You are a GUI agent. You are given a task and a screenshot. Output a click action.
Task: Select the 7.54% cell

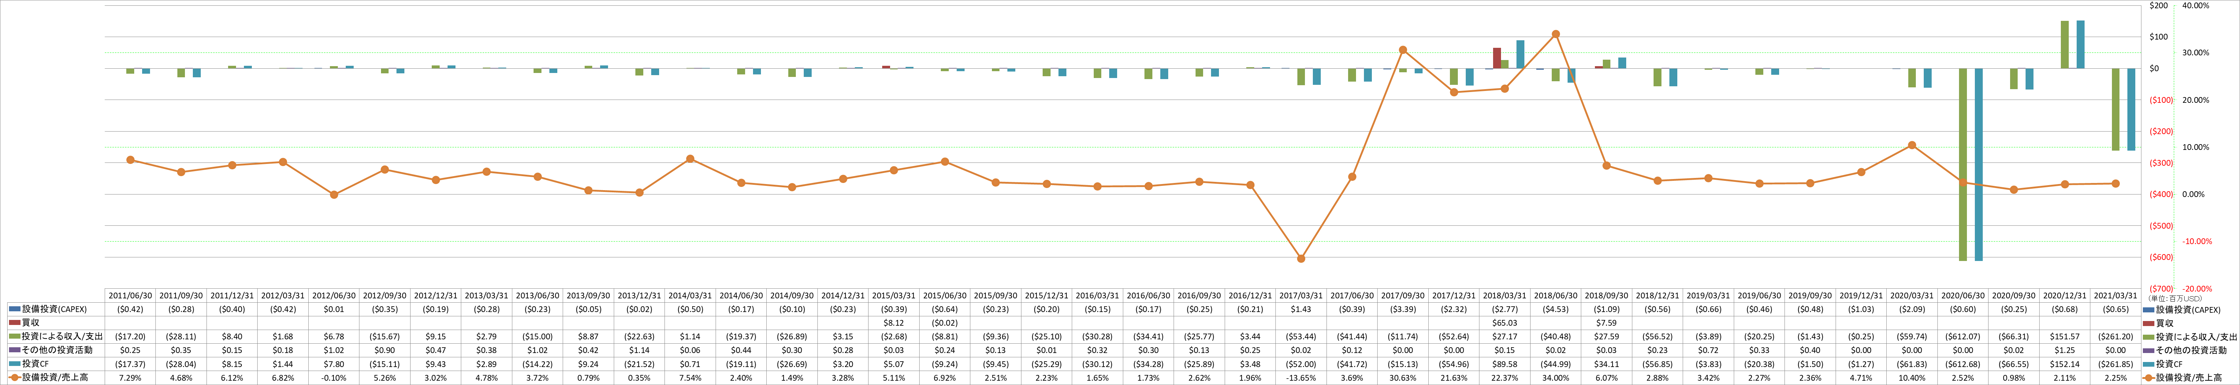click(690, 378)
